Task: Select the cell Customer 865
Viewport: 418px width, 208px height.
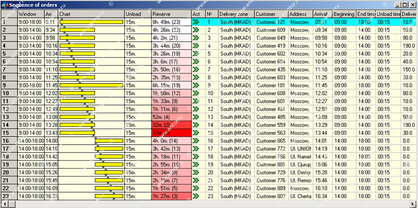Action: click(x=271, y=141)
